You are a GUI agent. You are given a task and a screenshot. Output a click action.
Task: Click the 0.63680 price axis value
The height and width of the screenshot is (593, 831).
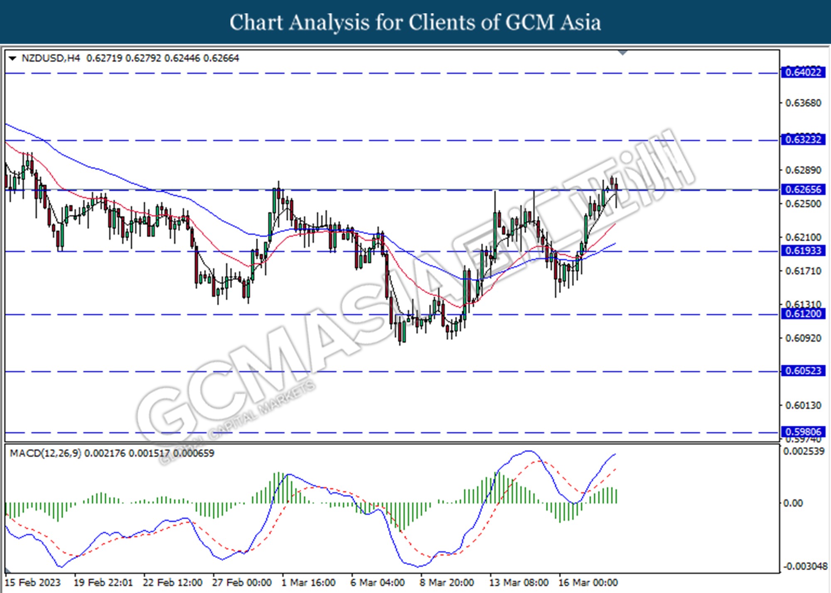coord(803,103)
